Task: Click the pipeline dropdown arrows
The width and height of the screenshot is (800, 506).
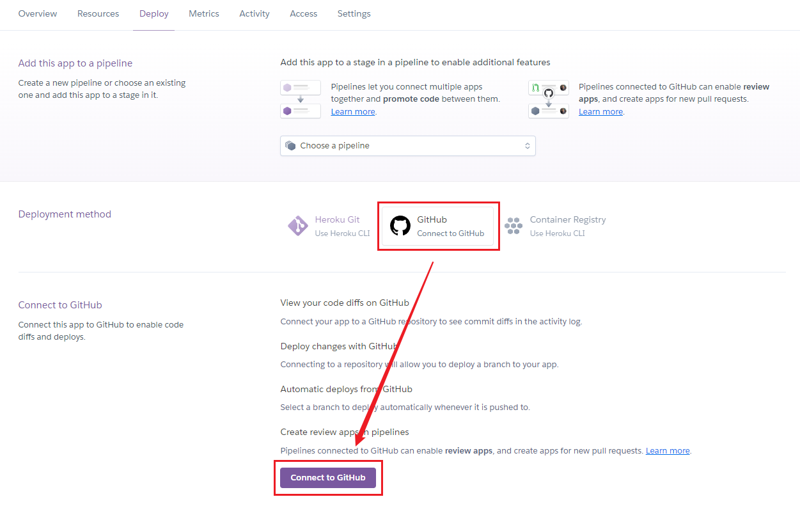Action: [x=528, y=146]
